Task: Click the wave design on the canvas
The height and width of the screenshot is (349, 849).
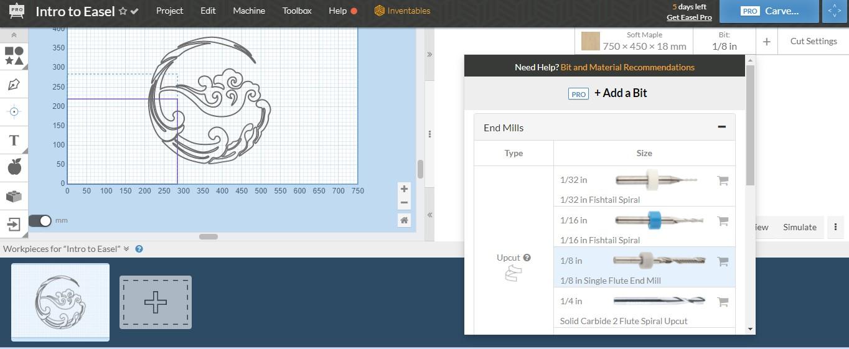Action: click(x=210, y=100)
